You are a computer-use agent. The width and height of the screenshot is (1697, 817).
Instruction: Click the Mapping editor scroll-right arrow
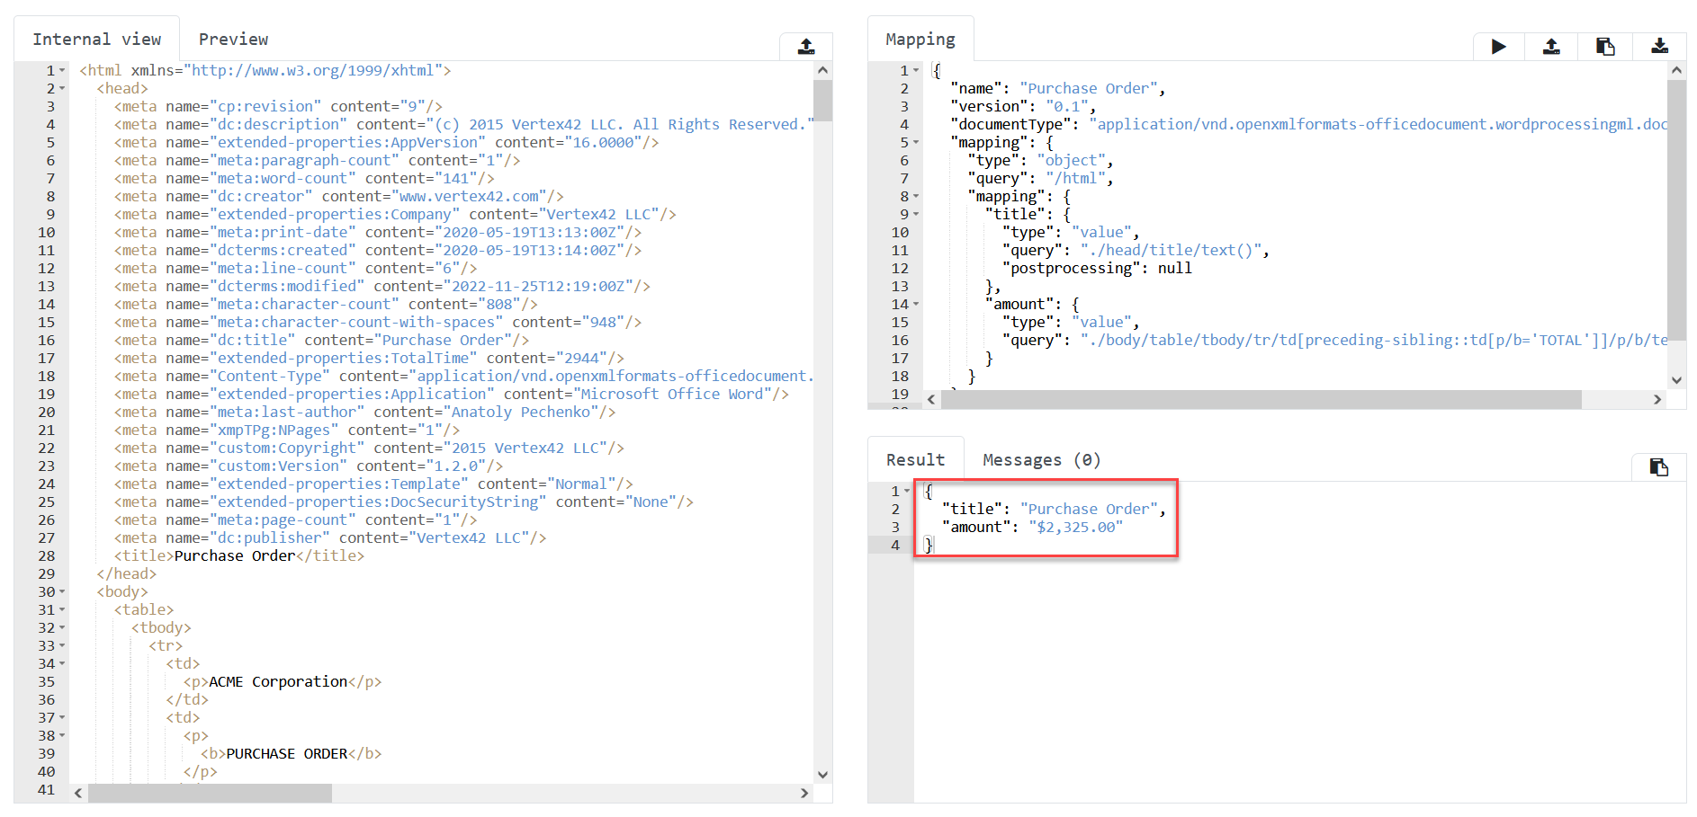[x=1657, y=399]
